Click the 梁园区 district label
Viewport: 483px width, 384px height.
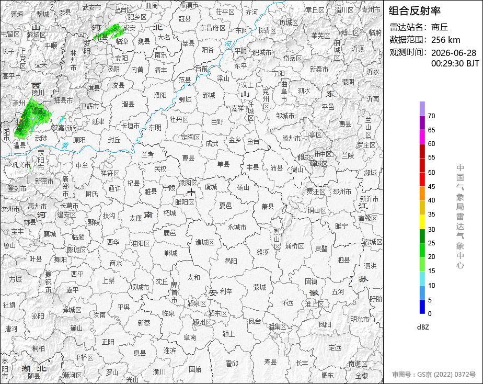(188, 183)
